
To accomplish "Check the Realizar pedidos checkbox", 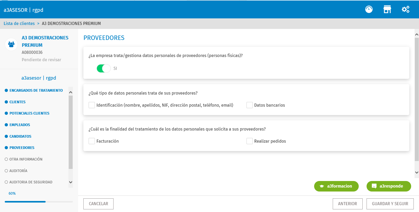I will [x=250, y=141].
